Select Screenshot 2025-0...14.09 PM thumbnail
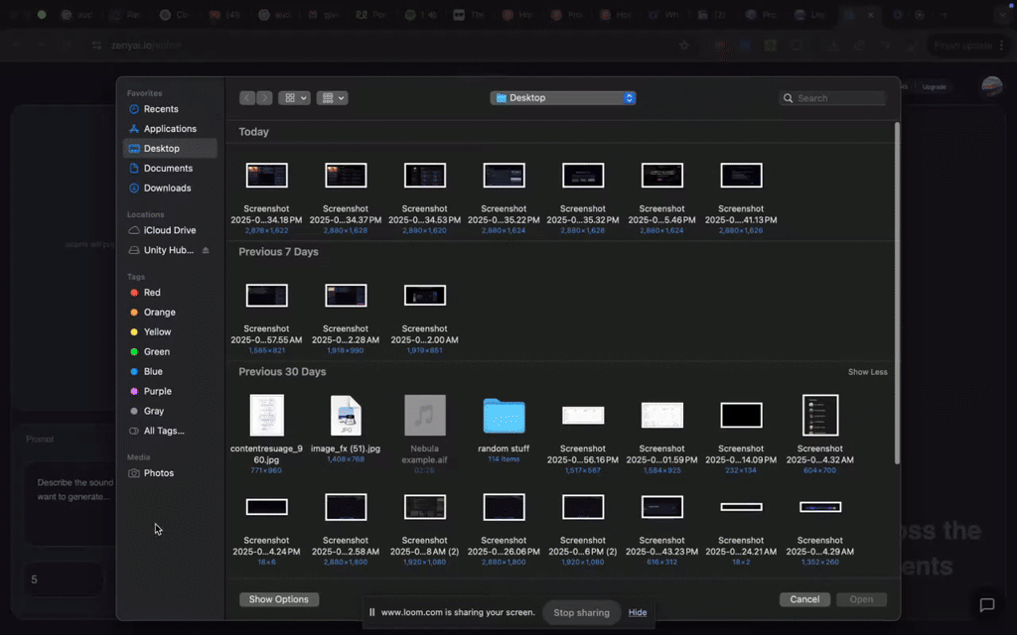 coord(741,416)
